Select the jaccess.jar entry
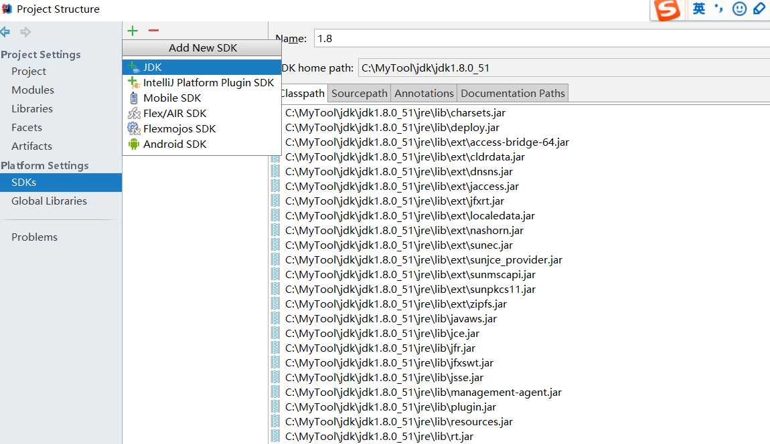This screenshot has width=770, height=444. click(402, 187)
